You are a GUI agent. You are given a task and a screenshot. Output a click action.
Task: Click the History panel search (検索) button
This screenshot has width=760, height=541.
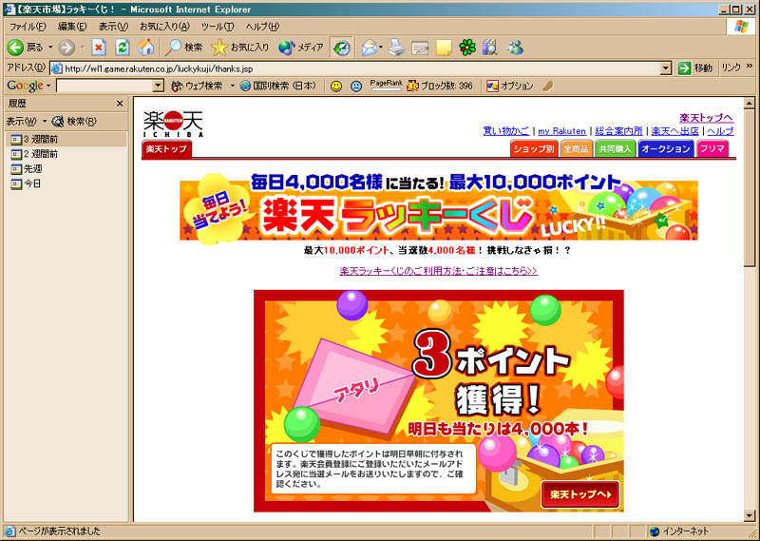(74, 122)
